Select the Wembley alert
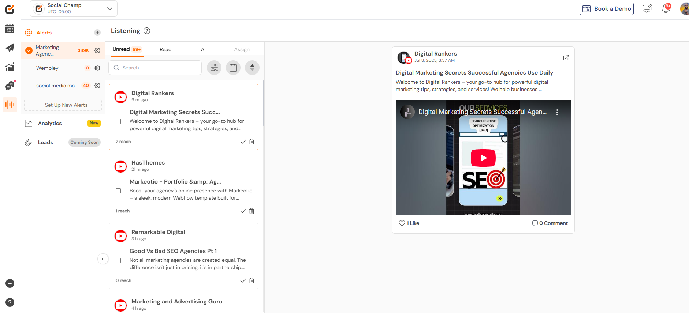Viewport: 689px width, 313px height. 47,68
